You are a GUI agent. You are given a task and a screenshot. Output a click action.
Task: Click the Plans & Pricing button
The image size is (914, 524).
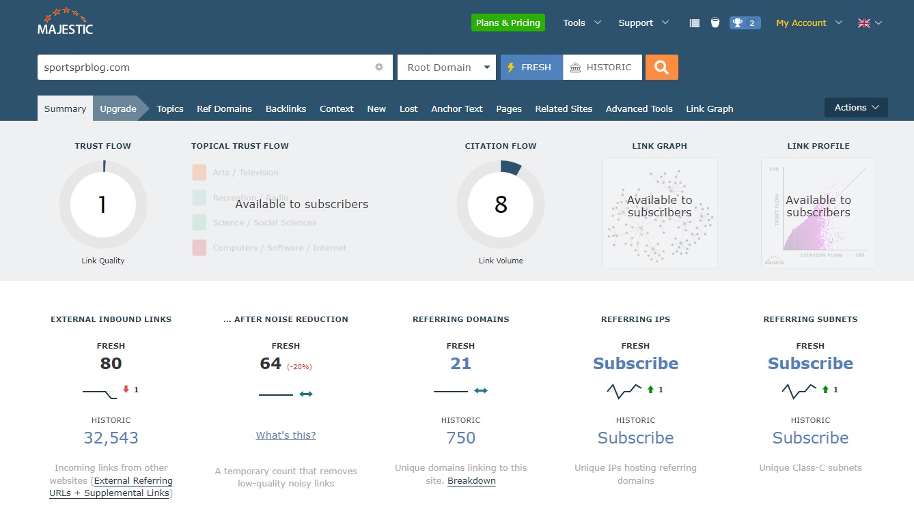tap(508, 23)
